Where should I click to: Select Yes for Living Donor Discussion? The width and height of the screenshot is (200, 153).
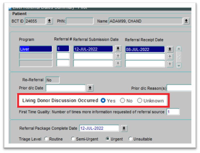[x=103, y=101]
